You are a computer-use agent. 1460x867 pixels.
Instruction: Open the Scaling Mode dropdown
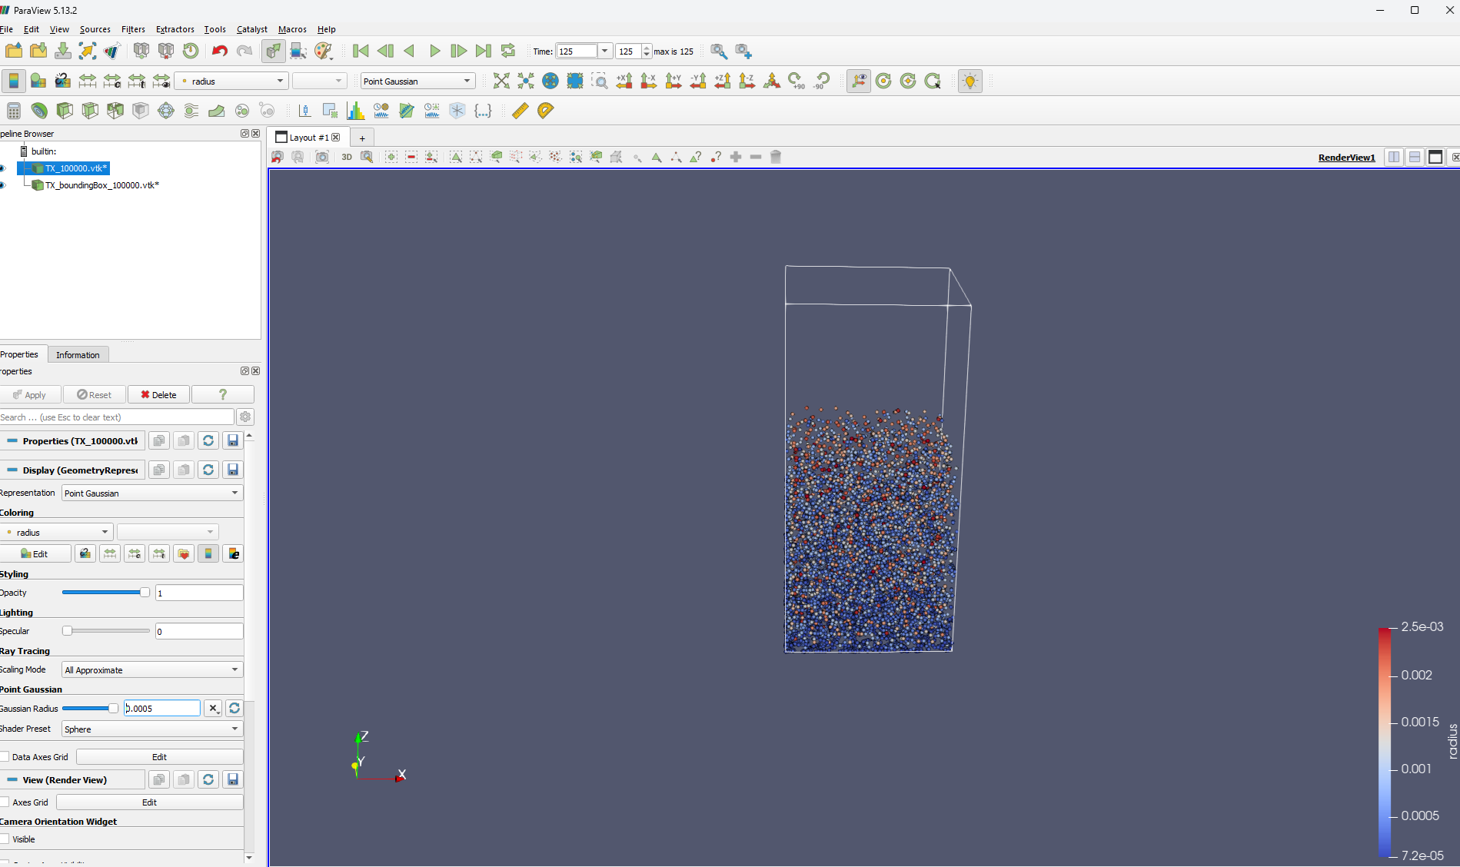click(x=152, y=669)
